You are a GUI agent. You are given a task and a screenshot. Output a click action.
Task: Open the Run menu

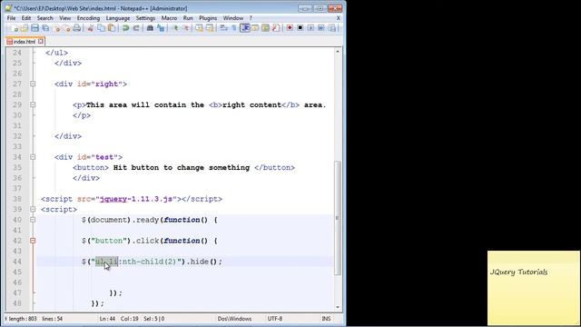188,18
